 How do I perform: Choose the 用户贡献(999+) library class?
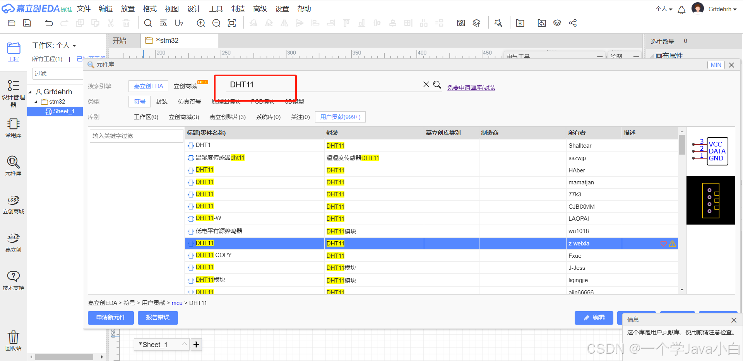click(x=340, y=117)
